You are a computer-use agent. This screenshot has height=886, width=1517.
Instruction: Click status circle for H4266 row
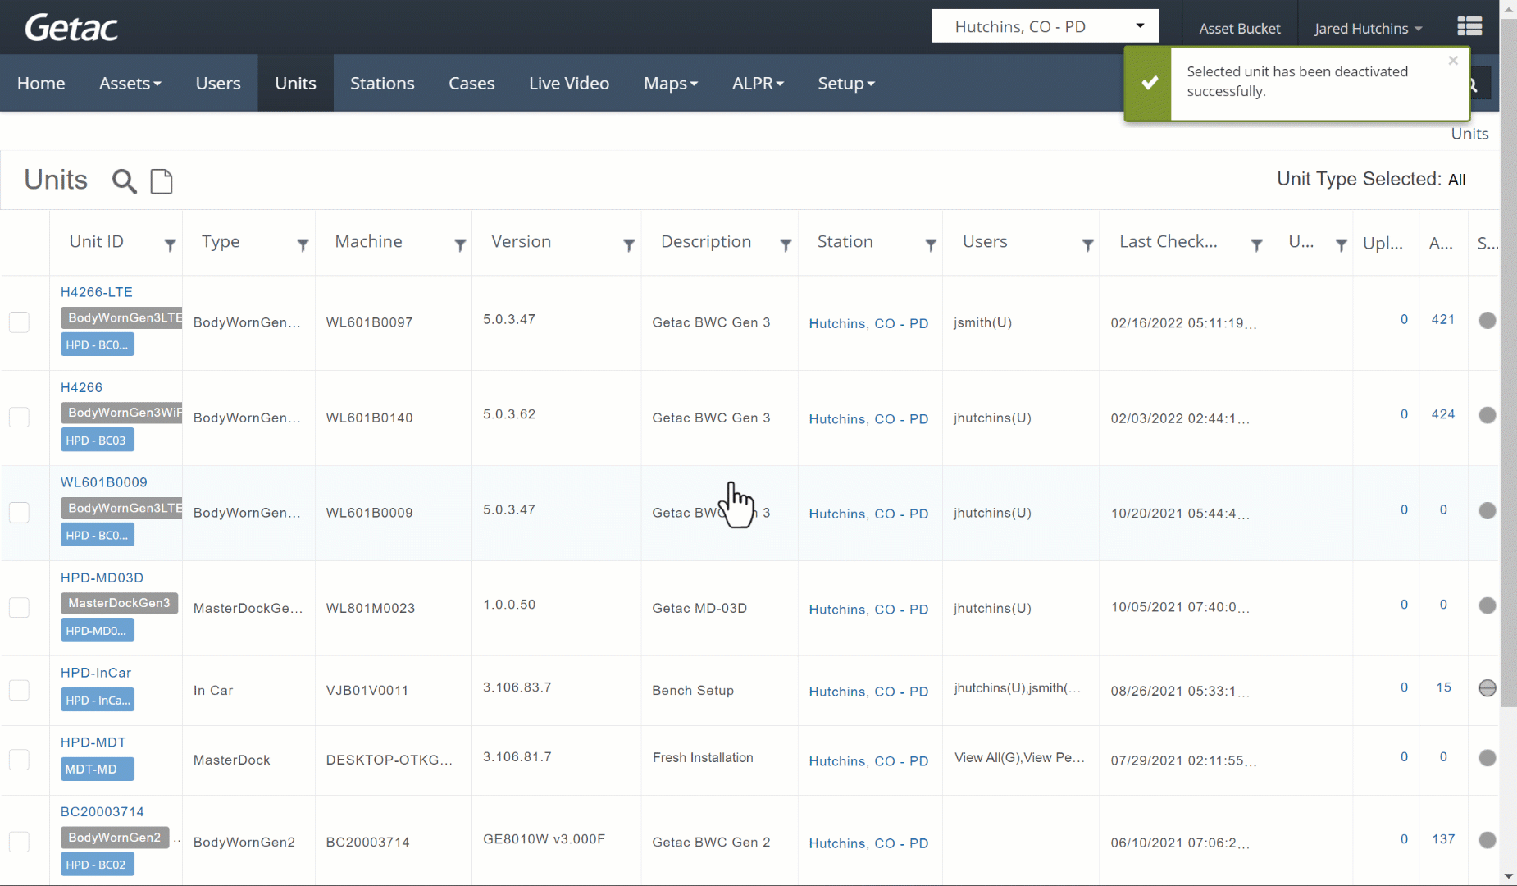[x=1487, y=415]
